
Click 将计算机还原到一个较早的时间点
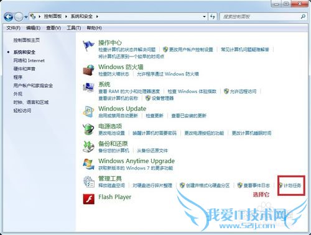coord(131,56)
